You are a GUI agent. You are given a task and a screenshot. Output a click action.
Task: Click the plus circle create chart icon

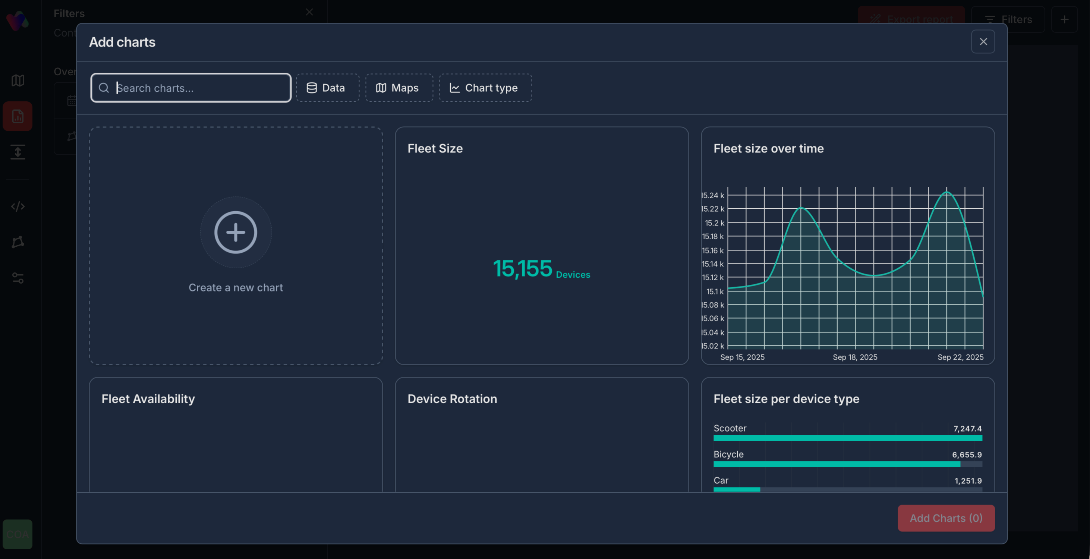[236, 232]
